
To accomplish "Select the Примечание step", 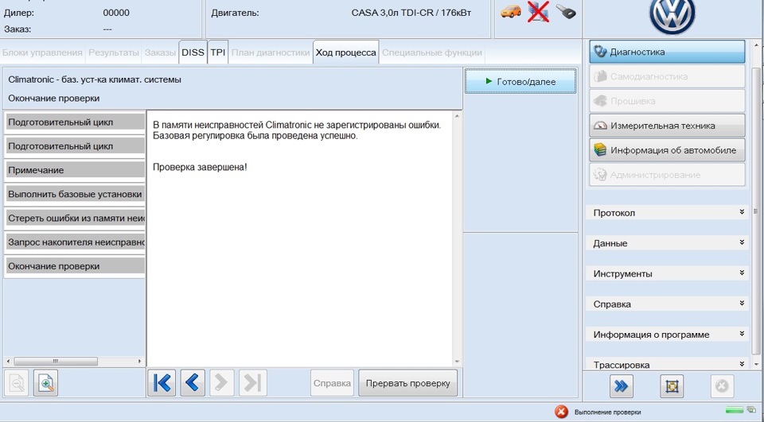I will pos(75,170).
